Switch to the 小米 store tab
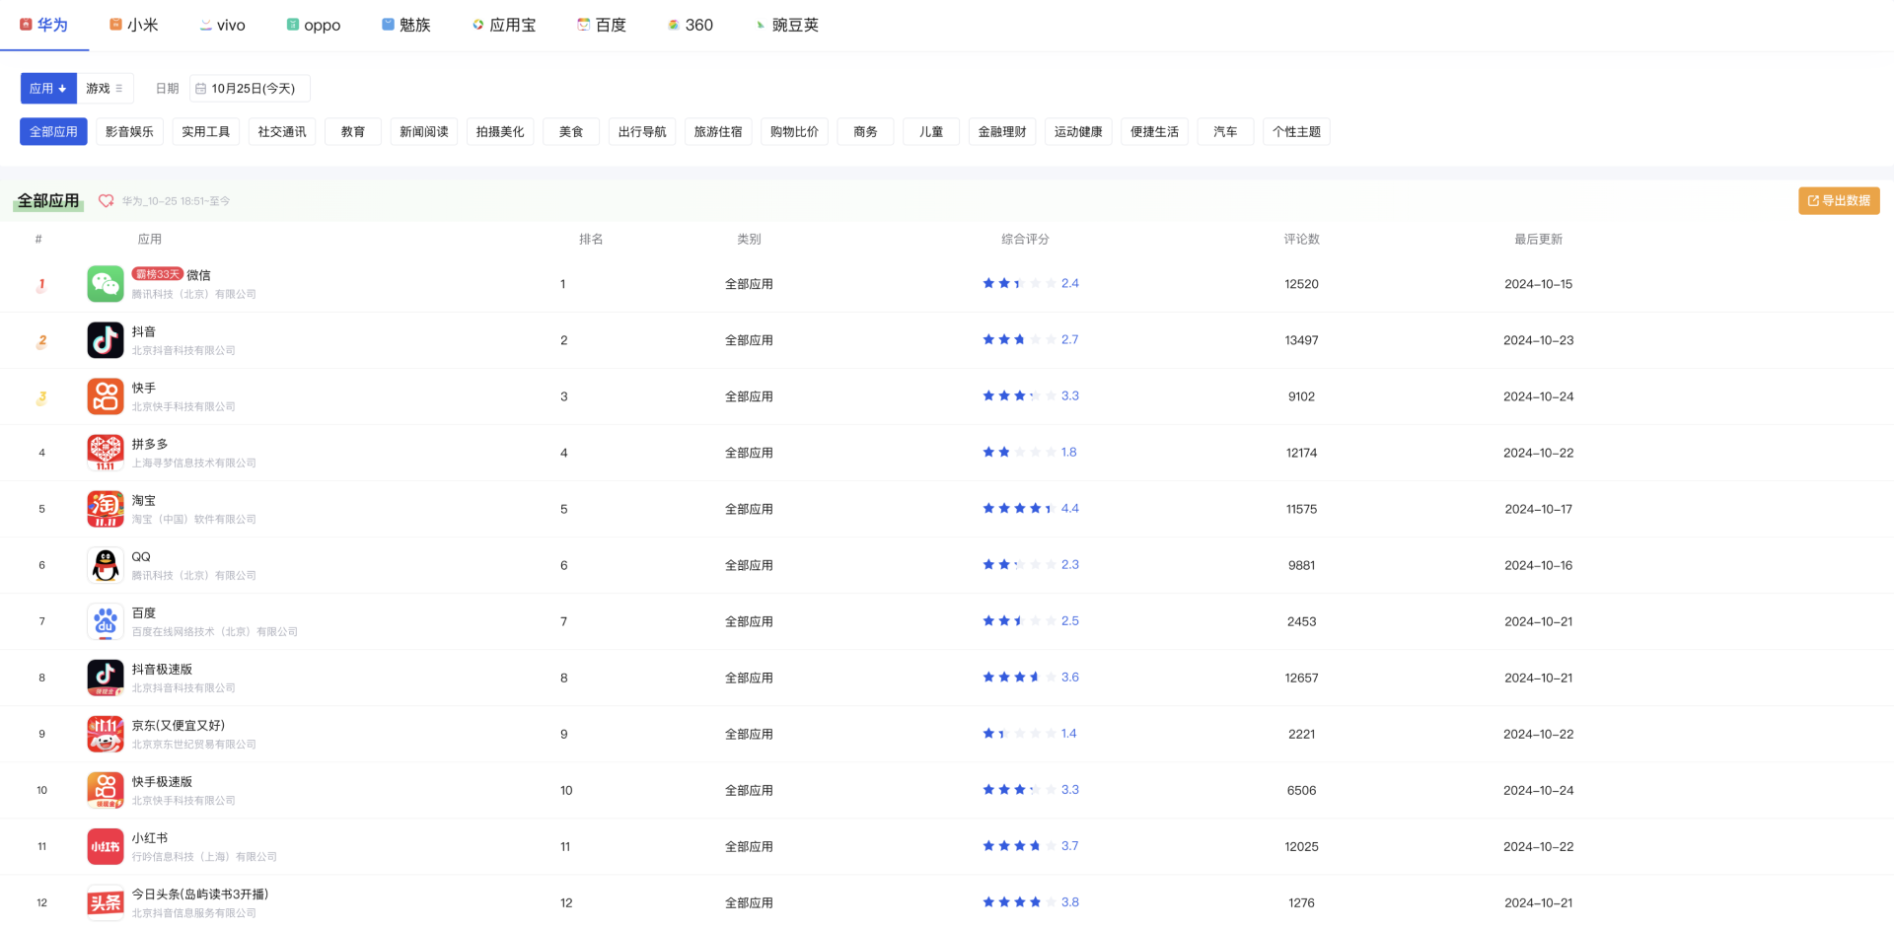 (133, 25)
